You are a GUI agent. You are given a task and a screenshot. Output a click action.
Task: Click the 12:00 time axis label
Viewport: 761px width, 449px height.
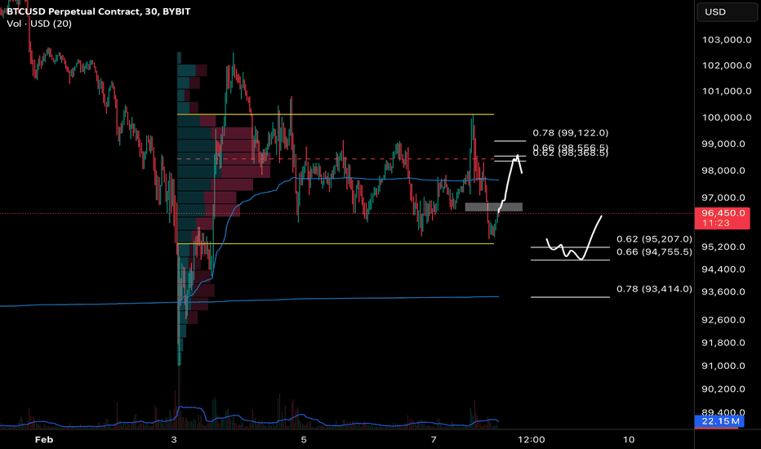pos(532,440)
